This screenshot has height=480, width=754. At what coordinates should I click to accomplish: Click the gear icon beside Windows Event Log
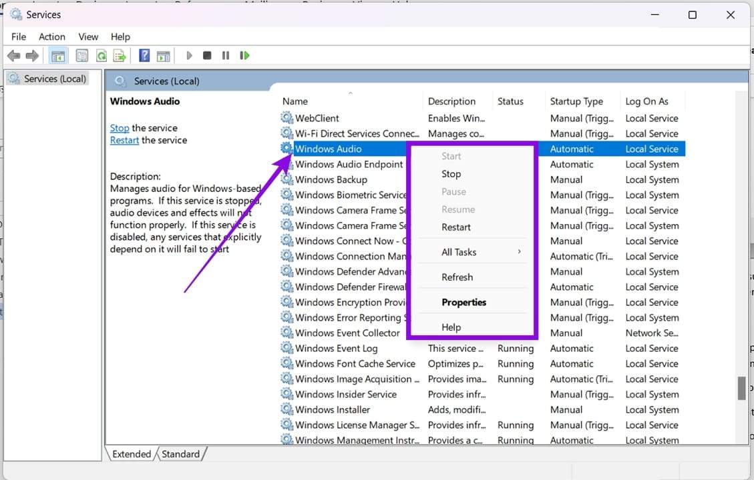pyautogui.click(x=287, y=348)
